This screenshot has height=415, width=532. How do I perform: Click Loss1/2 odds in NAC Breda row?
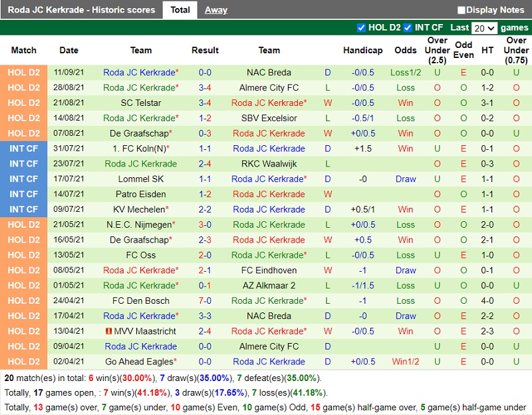coord(406,73)
